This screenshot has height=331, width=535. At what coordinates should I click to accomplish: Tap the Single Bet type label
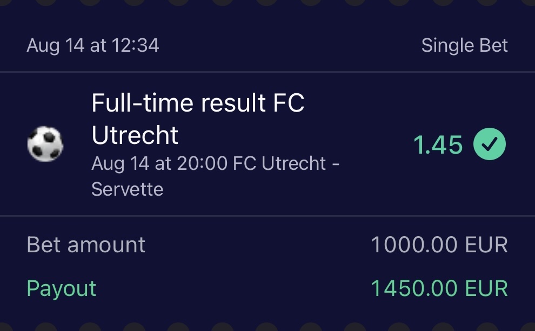464,46
